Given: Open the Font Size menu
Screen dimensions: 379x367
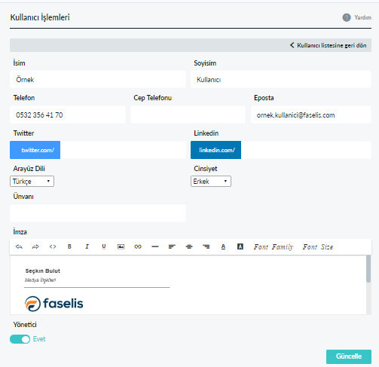Looking at the screenshot, I should click(x=318, y=247).
